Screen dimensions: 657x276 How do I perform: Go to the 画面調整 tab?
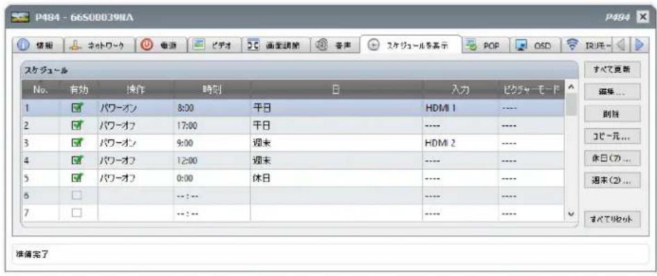[x=276, y=45]
